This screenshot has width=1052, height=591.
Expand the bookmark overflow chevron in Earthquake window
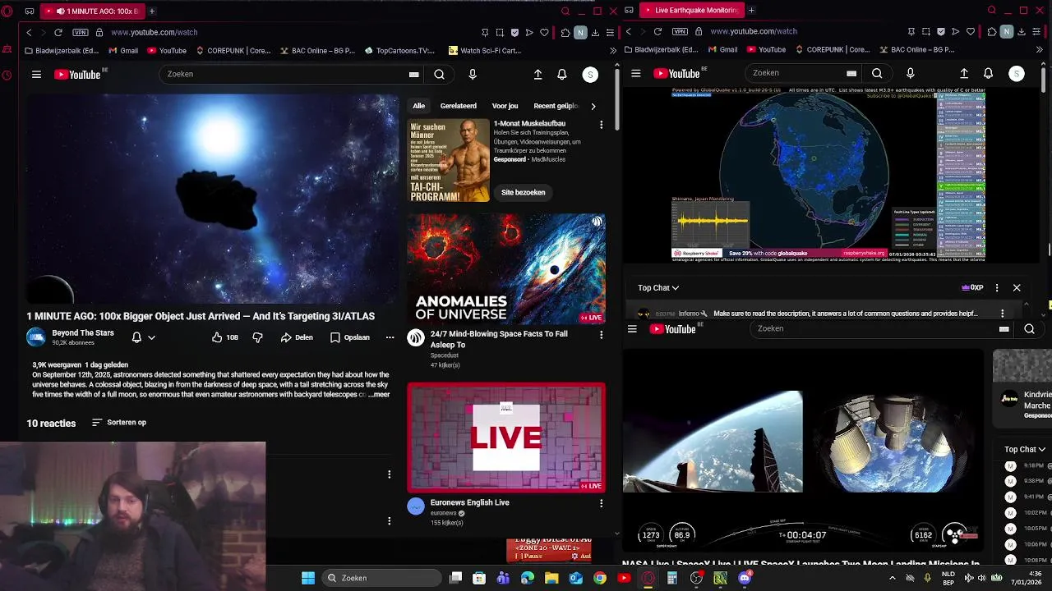[1039, 49]
